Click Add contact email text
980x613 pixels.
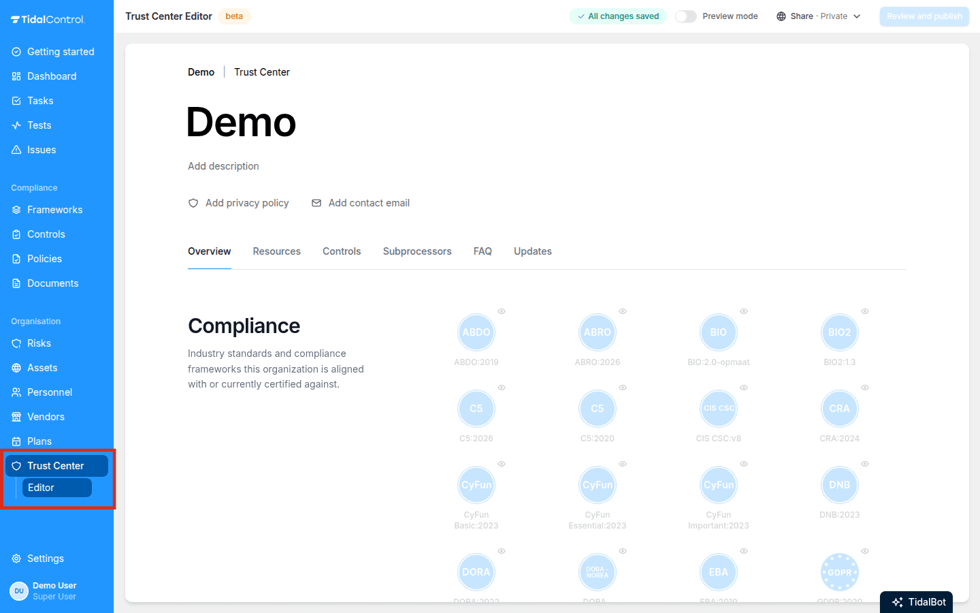(x=369, y=203)
